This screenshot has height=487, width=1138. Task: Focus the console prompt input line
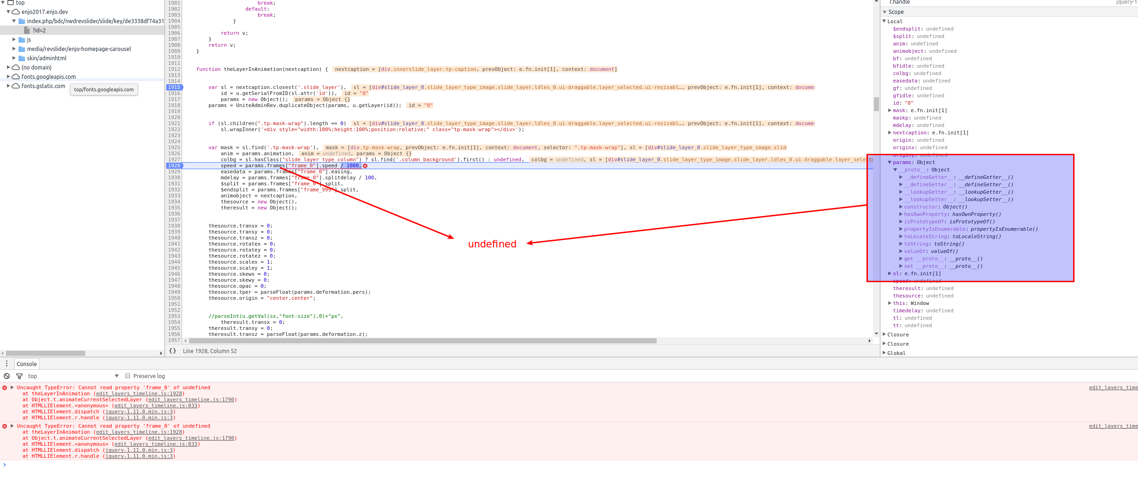pyautogui.click(x=569, y=465)
